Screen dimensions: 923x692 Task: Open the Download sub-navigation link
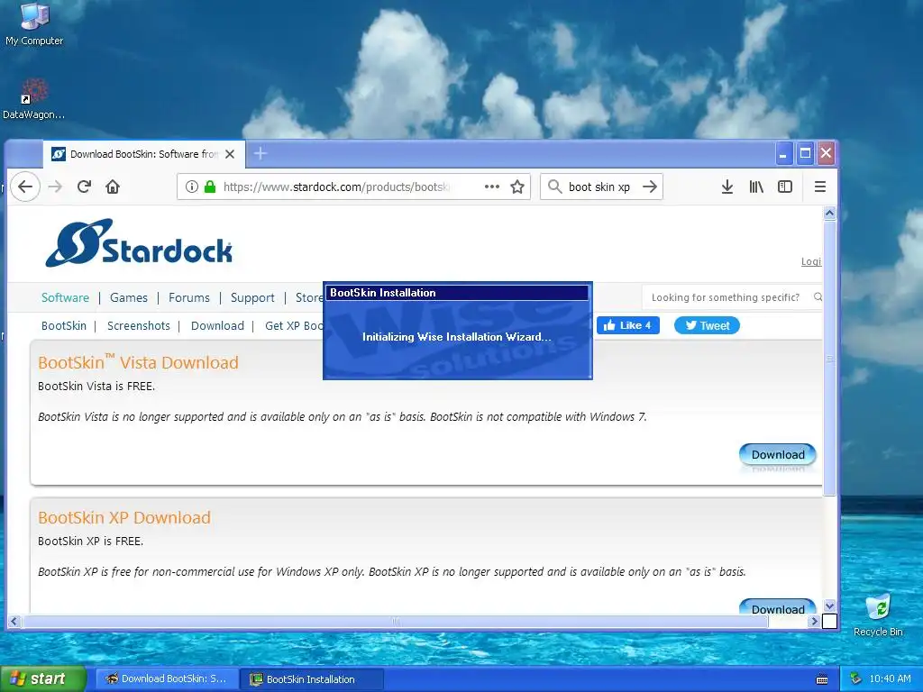[217, 326]
